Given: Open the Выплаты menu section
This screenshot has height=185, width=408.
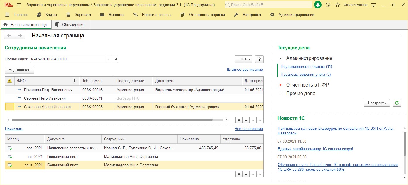Looking at the screenshot, I should coord(112,15).
